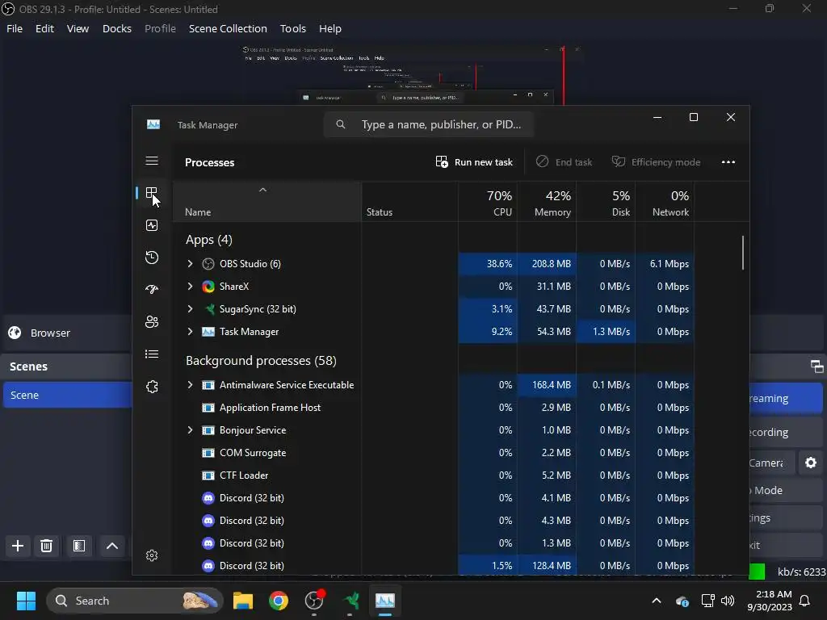Select the Scene item in OBS Scenes list
Viewport: 827px width, 620px height.
coord(68,395)
